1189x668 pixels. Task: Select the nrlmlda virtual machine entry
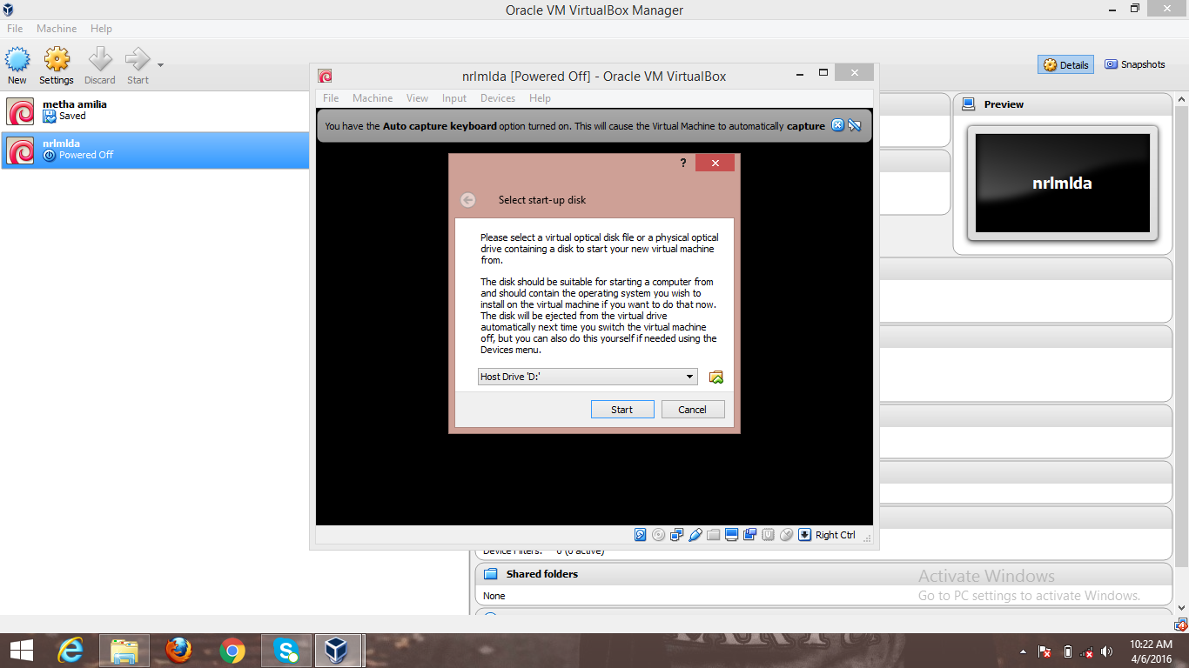point(155,150)
